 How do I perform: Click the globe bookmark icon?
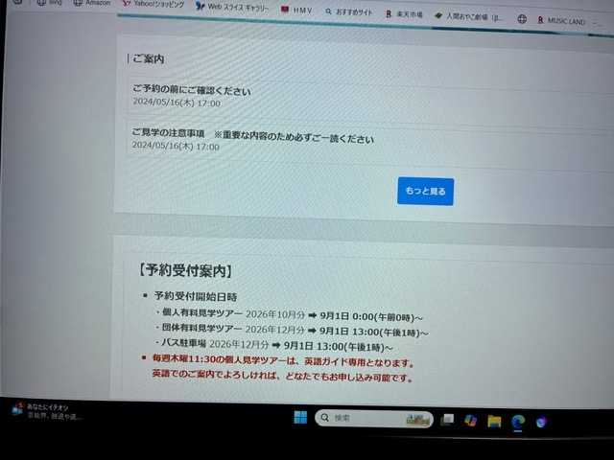coord(522,19)
